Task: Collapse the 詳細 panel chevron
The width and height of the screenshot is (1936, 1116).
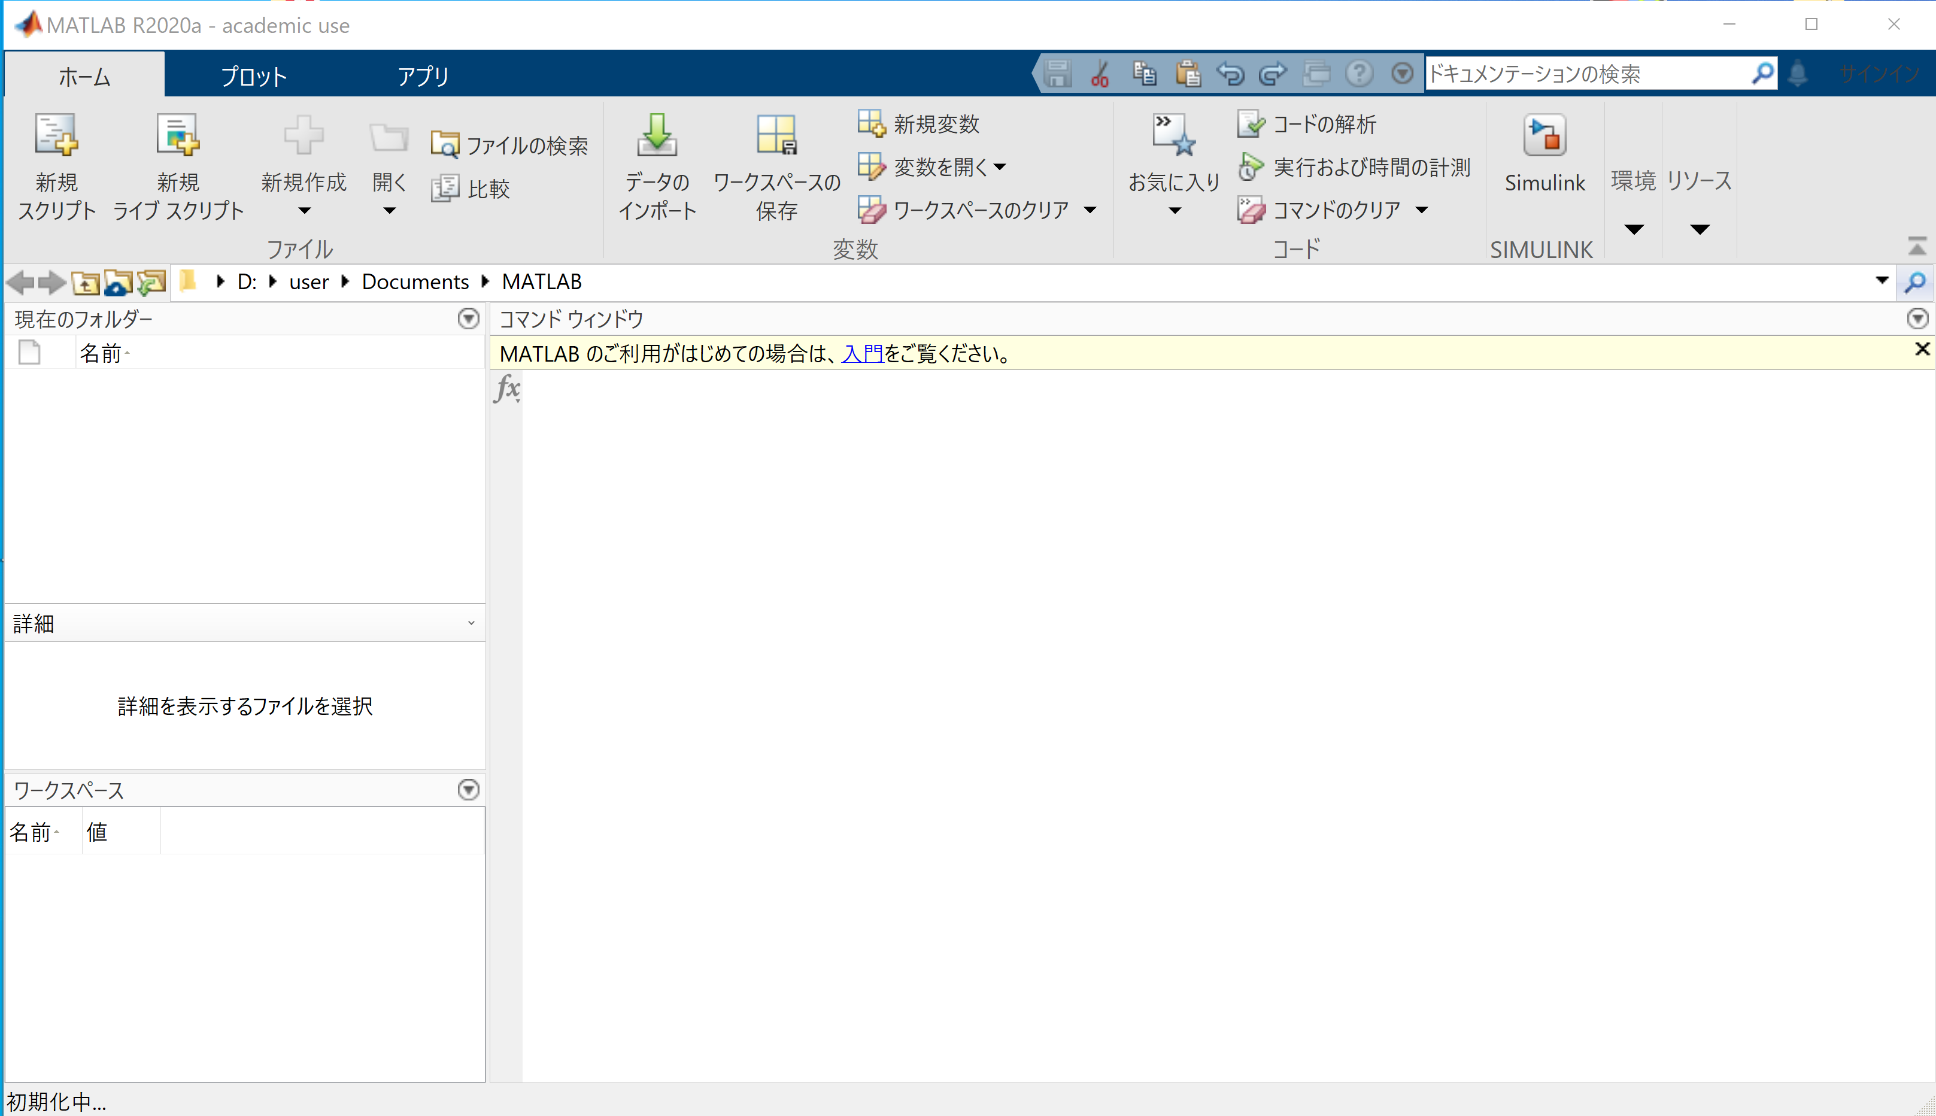Action: (x=471, y=623)
